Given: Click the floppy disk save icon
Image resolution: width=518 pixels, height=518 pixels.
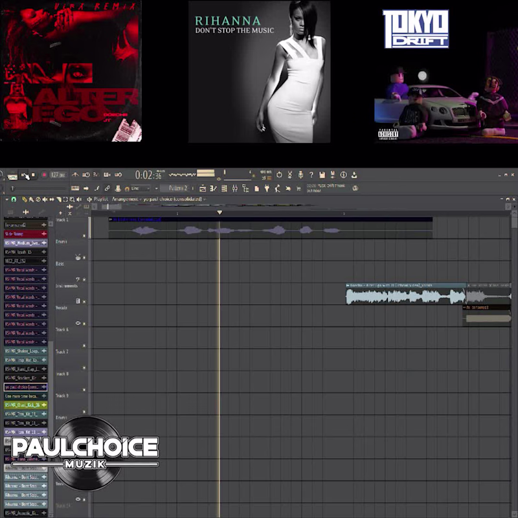Looking at the screenshot, I should tap(322, 175).
